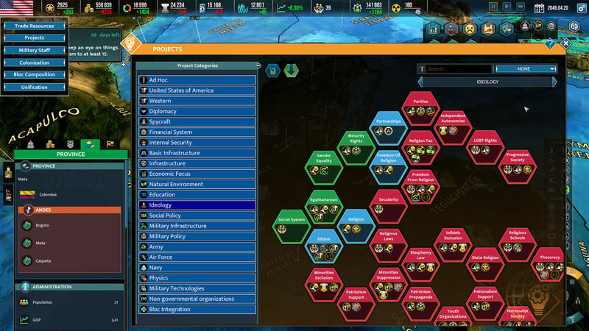Close the Projects window with X diamond
Screen dimensions: 589x331
[565, 43]
